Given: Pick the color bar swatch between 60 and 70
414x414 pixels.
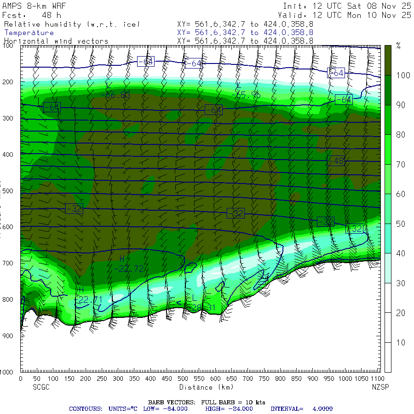Looking at the screenshot, I should 388,179.
